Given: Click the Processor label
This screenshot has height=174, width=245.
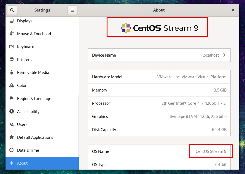Looking at the screenshot, I should tap(101, 103).
